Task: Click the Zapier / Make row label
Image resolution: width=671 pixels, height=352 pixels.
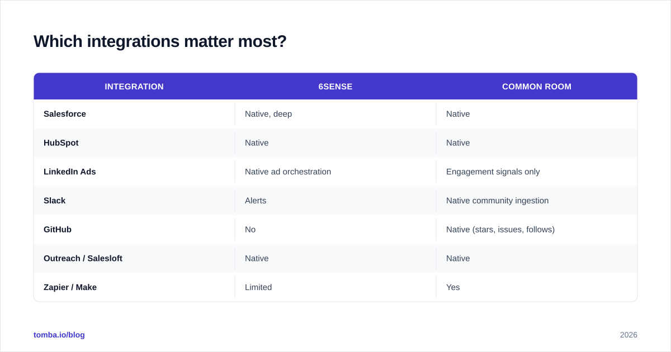Action: [x=70, y=287]
